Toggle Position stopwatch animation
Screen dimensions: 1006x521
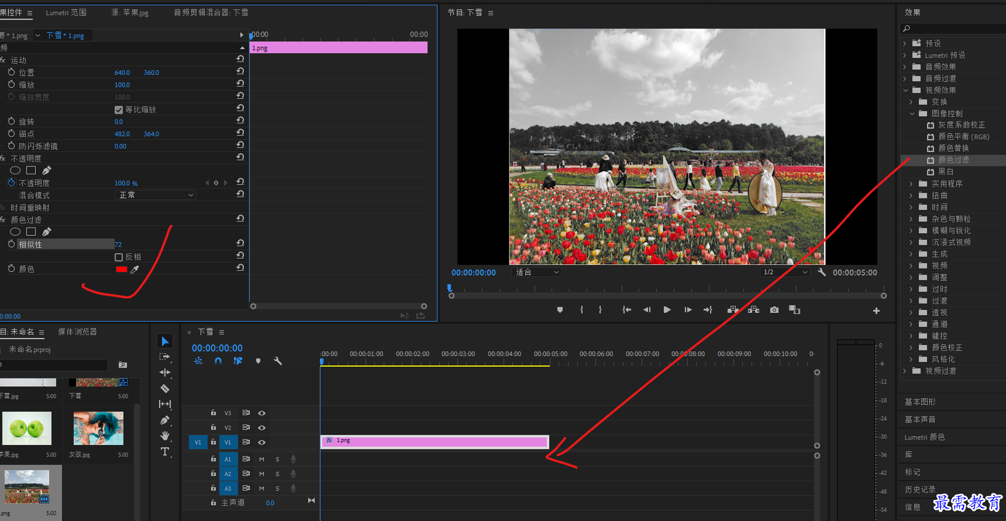pyautogui.click(x=11, y=72)
